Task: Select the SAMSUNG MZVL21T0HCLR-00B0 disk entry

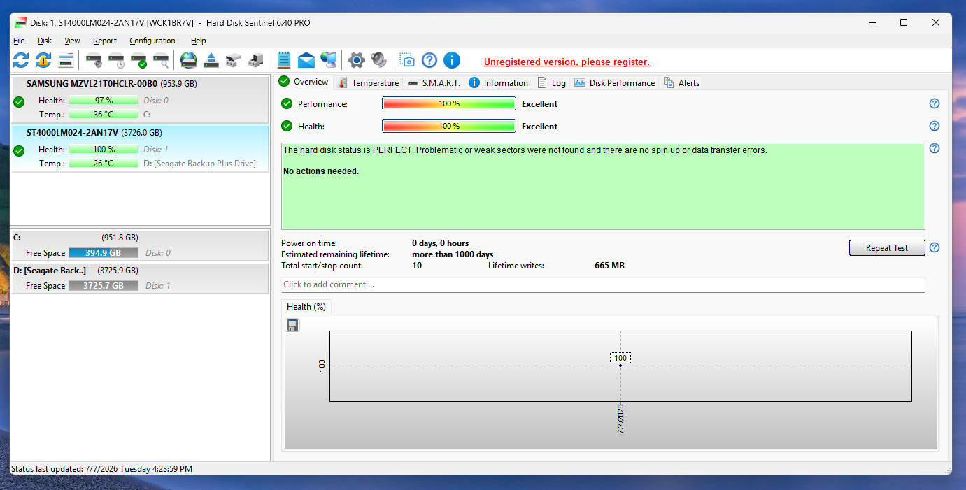Action: (x=141, y=99)
